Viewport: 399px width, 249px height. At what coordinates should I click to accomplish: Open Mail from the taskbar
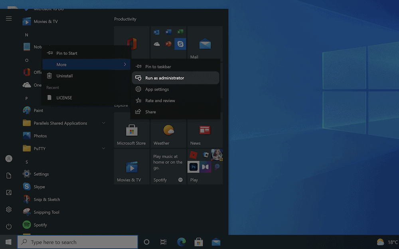(216, 242)
